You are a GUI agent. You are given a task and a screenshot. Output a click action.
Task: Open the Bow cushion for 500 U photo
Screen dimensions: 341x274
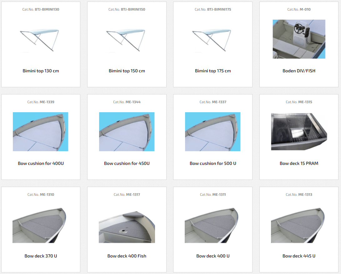click(x=213, y=132)
